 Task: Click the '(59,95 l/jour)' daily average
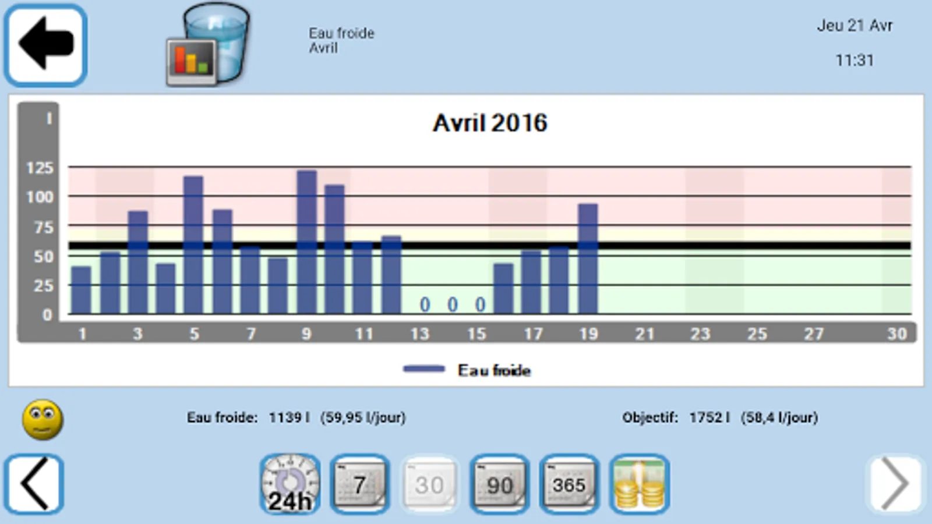[x=363, y=417]
